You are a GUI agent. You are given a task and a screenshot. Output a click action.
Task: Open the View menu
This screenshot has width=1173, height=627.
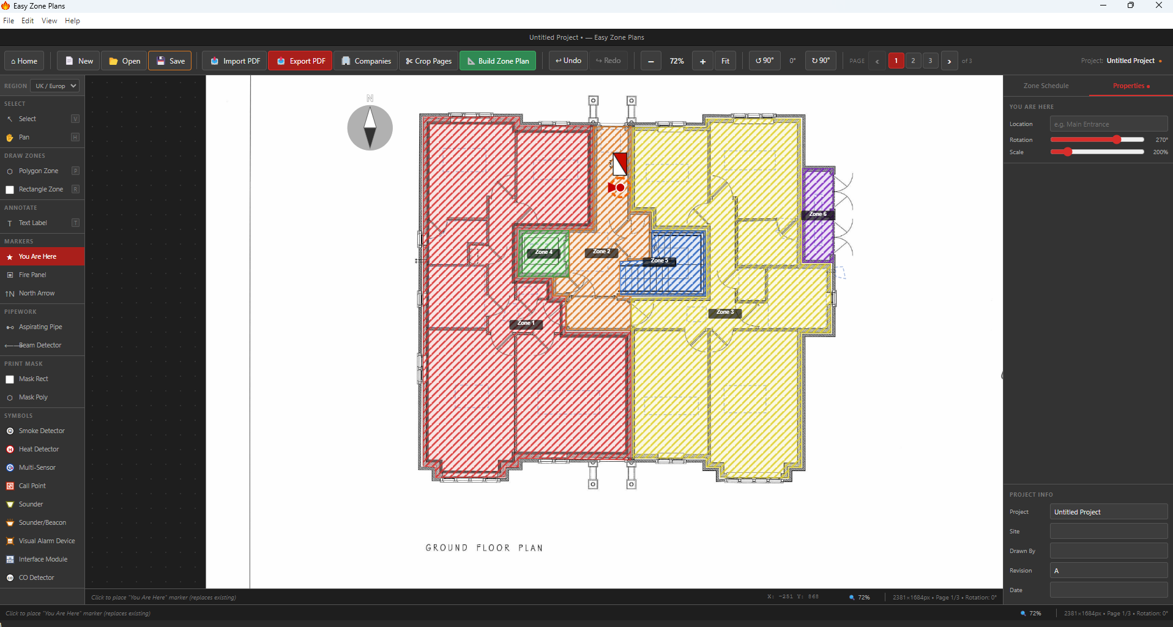click(49, 21)
